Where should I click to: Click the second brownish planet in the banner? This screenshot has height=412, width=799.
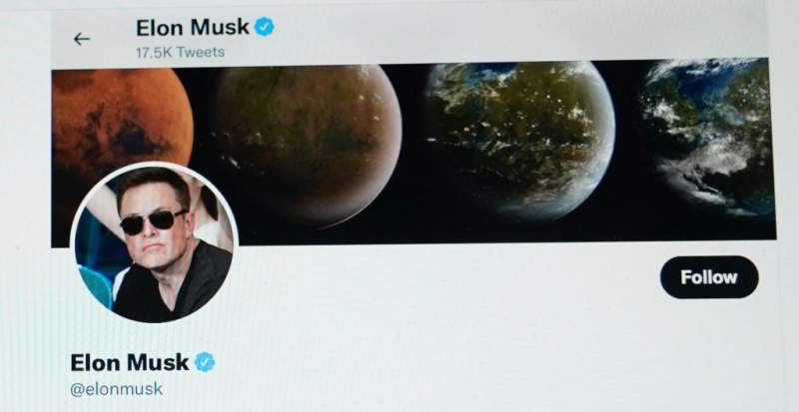(309, 145)
